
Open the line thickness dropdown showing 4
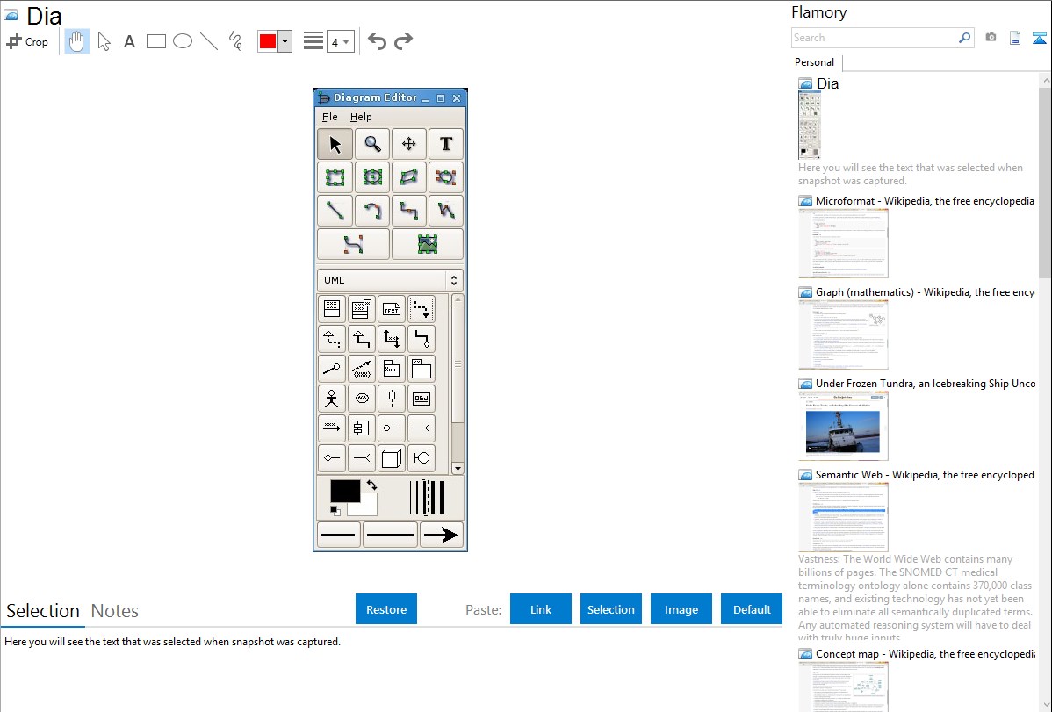pyautogui.click(x=340, y=41)
